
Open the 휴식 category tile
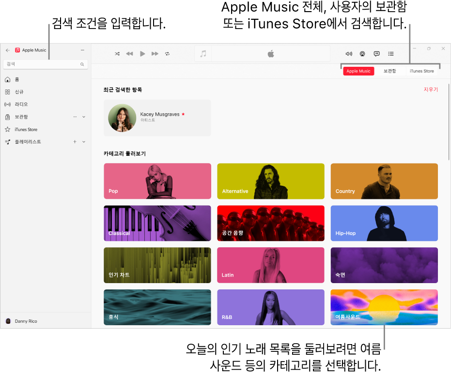pyautogui.click(x=157, y=307)
